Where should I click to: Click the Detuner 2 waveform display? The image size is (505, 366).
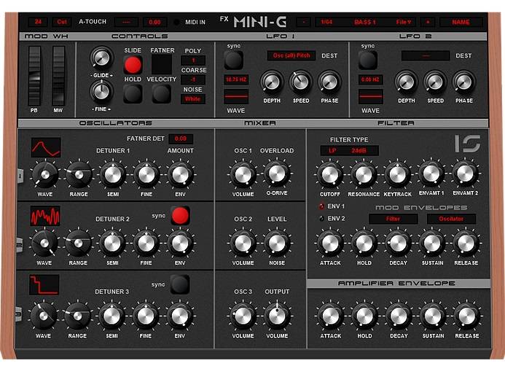(x=46, y=215)
